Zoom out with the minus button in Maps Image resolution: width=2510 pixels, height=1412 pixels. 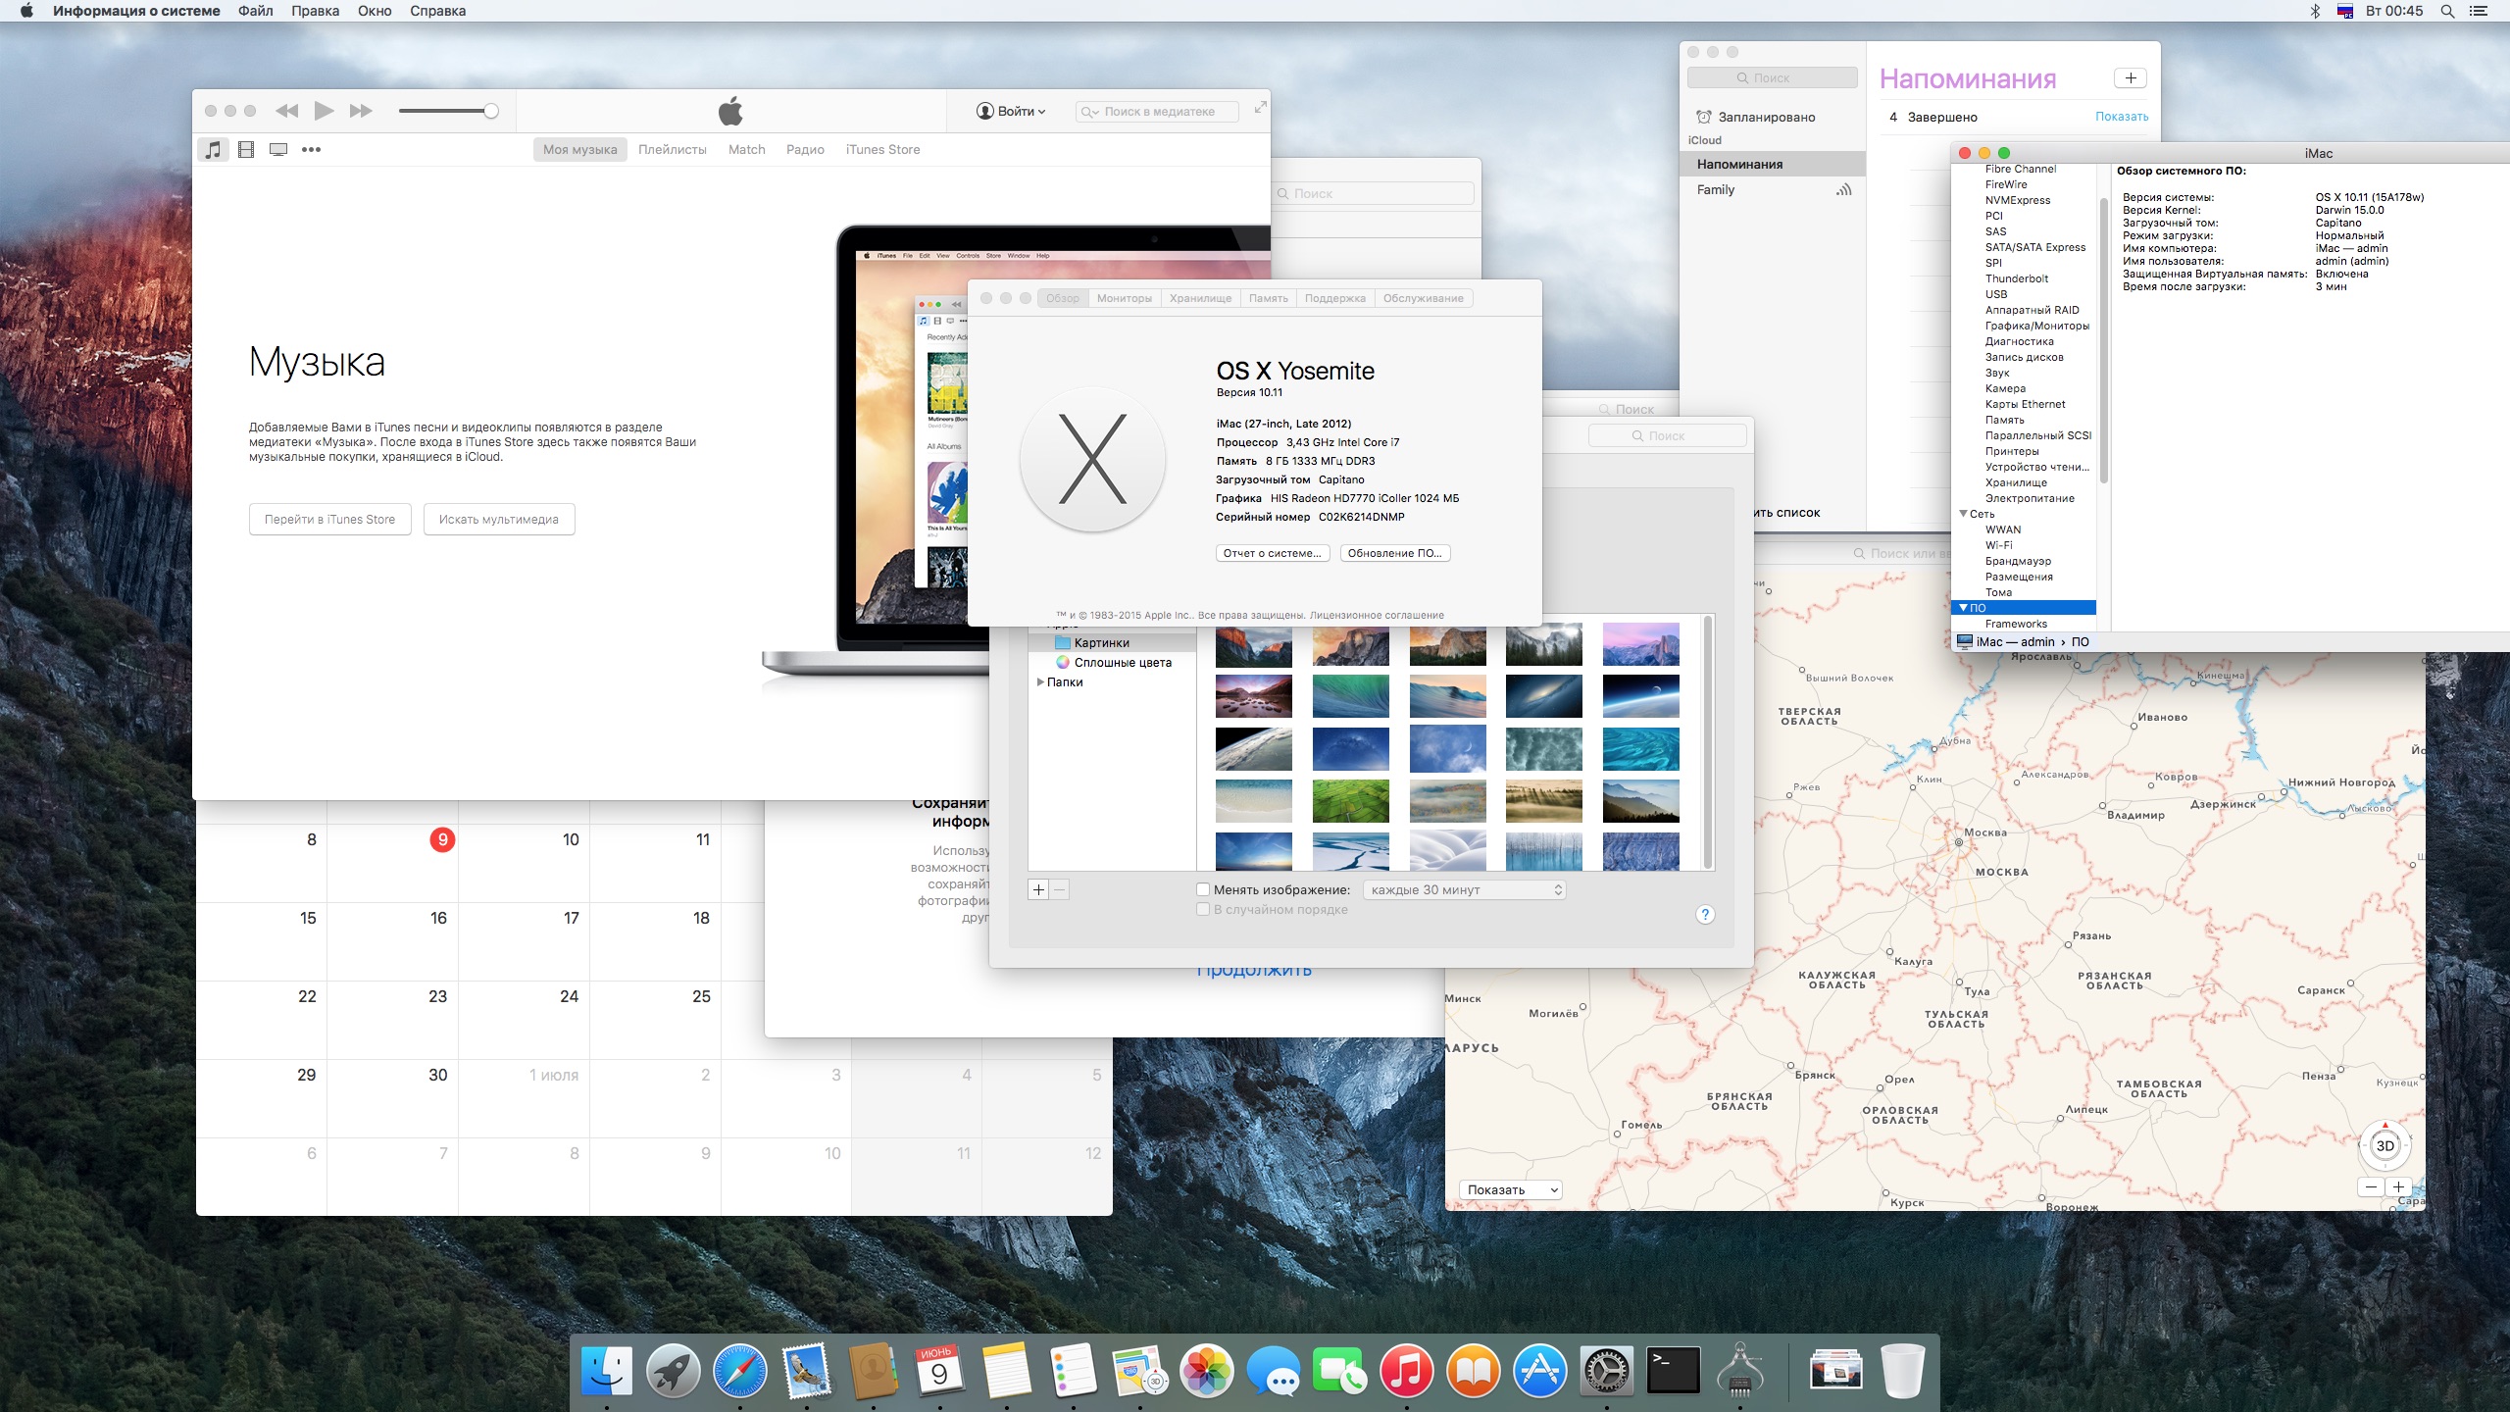pos(2371,1187)
